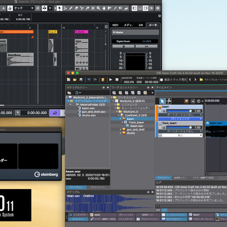Toggle the A automation button in Nuendo toolbar

tap(3, 8)
